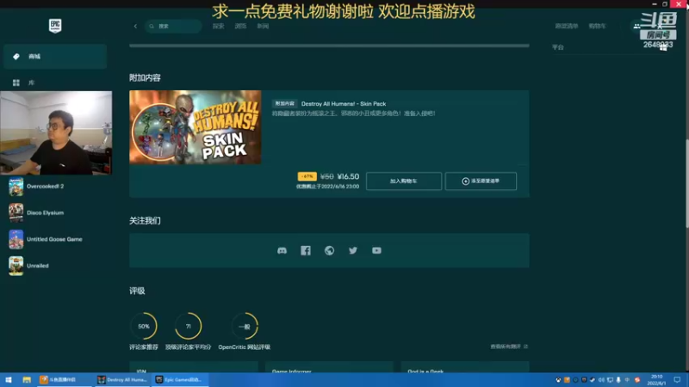
Task: Open the Cart link in header
Action: click(x=597, y=26)
